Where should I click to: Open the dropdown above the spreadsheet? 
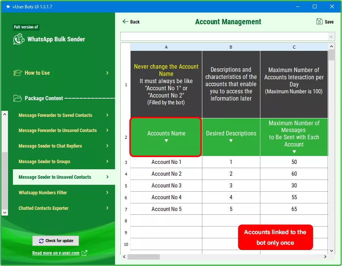[331, 37]
